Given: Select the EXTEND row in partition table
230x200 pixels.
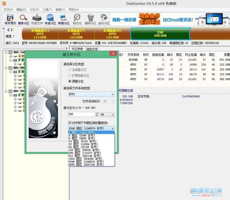Looking at the screenshot, I should pos(174,60).
